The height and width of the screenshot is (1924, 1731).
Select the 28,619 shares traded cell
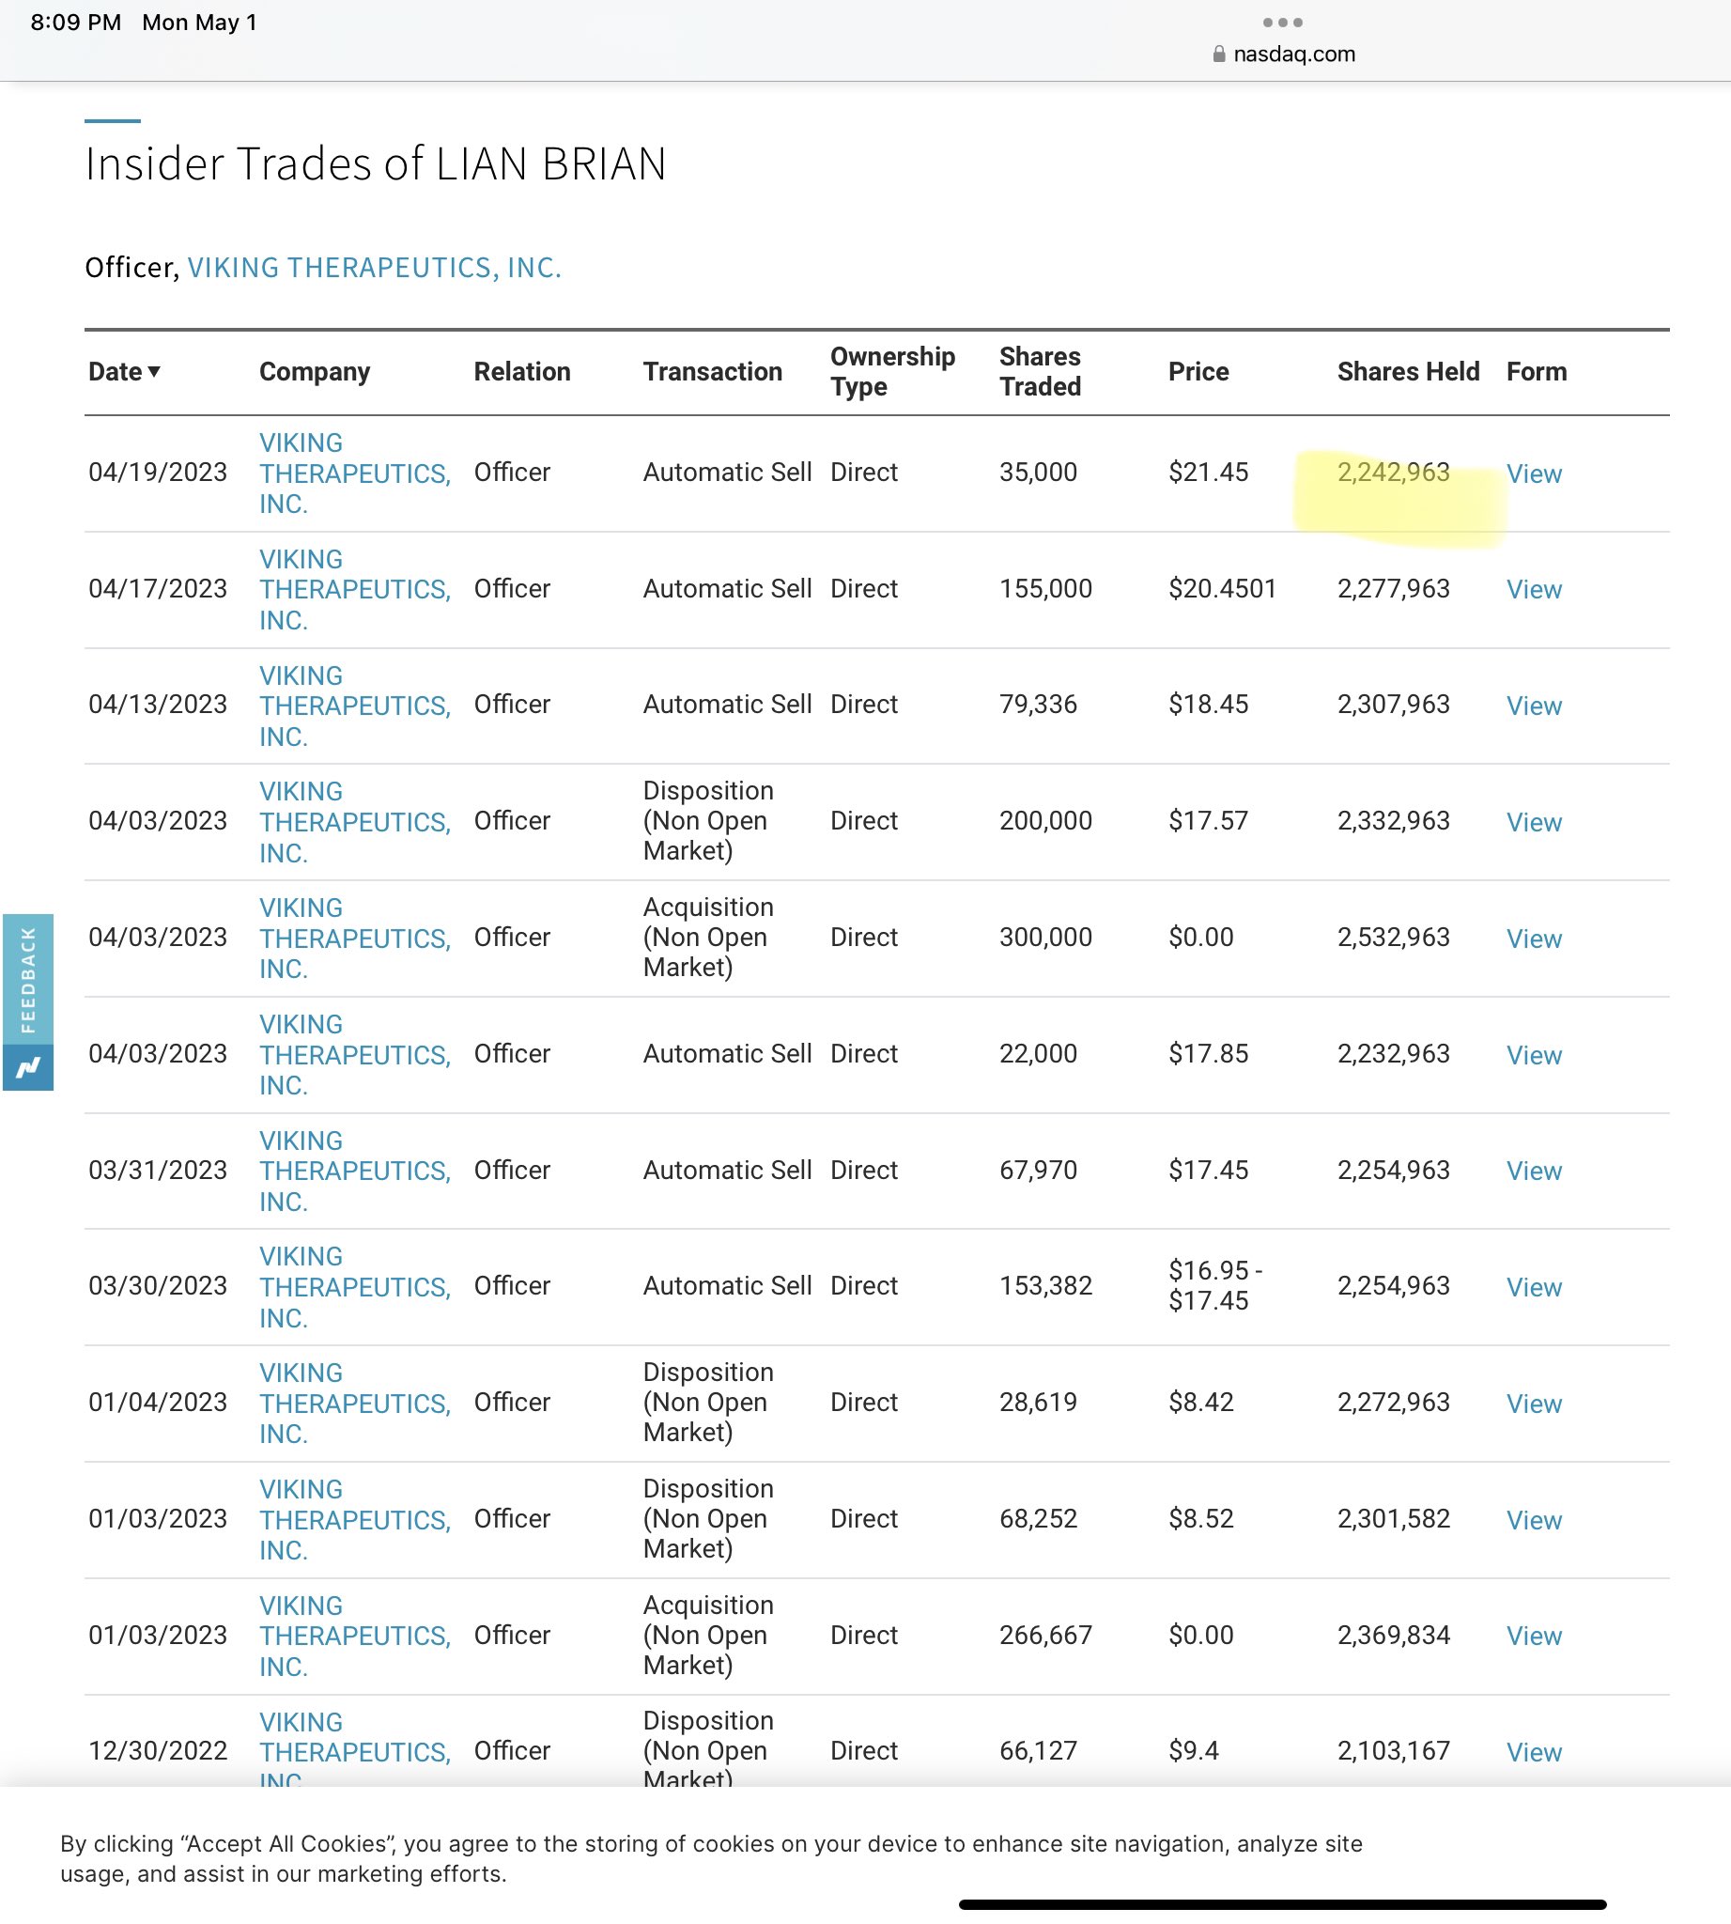[x=1038, y=1402]
